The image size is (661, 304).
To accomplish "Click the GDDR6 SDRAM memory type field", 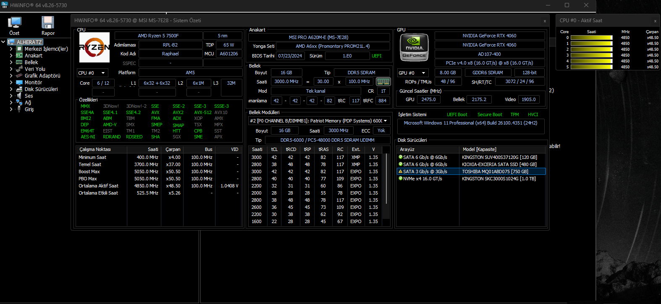I will 488,73.
